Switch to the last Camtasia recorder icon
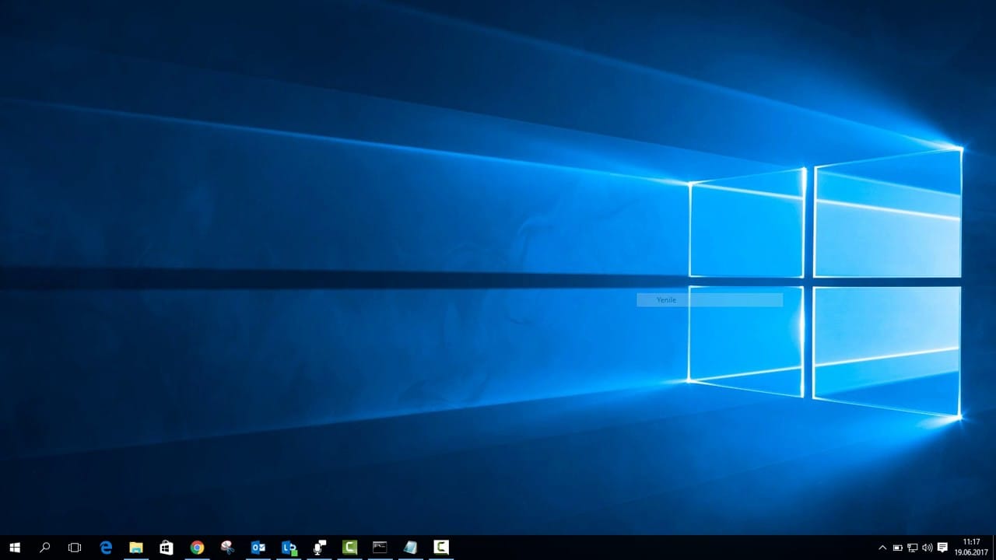Viewport: 996px width, 560px height. (440, 548)
